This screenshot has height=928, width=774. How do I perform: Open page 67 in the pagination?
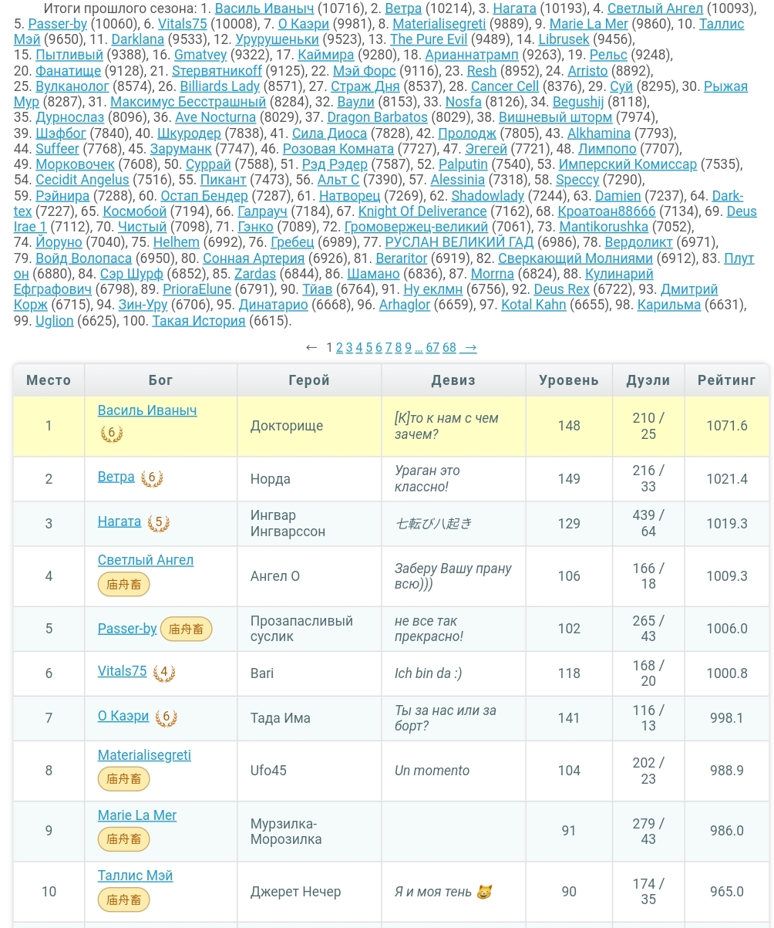pyautogui.click(x=432, y=348)
